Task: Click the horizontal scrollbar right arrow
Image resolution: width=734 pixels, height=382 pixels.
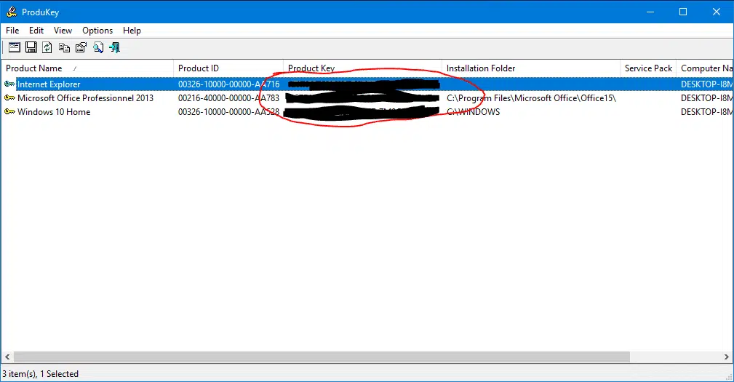Action: click(727, 357)
